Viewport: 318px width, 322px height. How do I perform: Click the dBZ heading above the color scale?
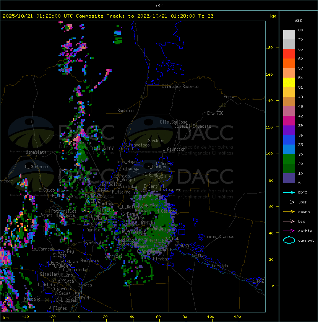tap(298, 21)
